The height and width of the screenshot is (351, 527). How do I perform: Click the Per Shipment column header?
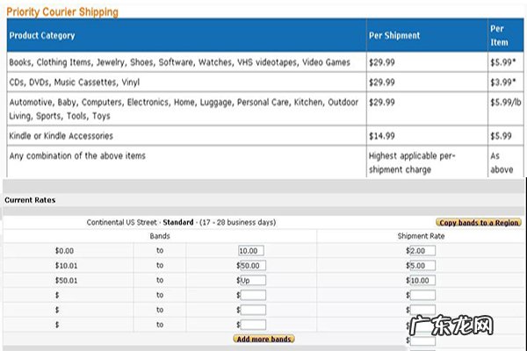tap(395, 35)
